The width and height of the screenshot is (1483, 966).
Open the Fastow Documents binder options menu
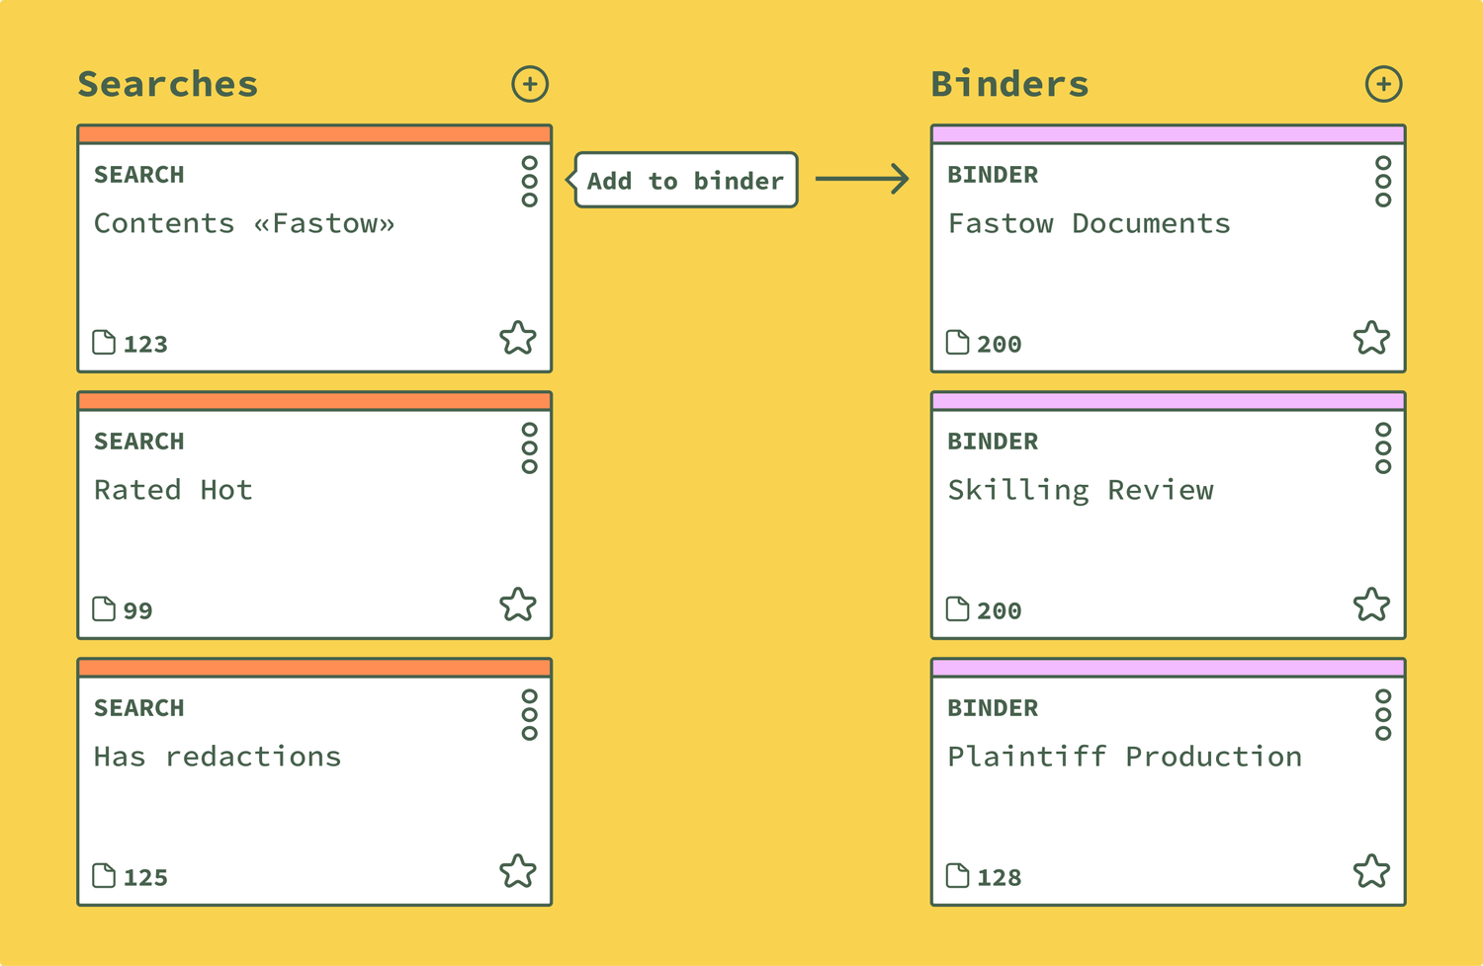pos(1383,182)
